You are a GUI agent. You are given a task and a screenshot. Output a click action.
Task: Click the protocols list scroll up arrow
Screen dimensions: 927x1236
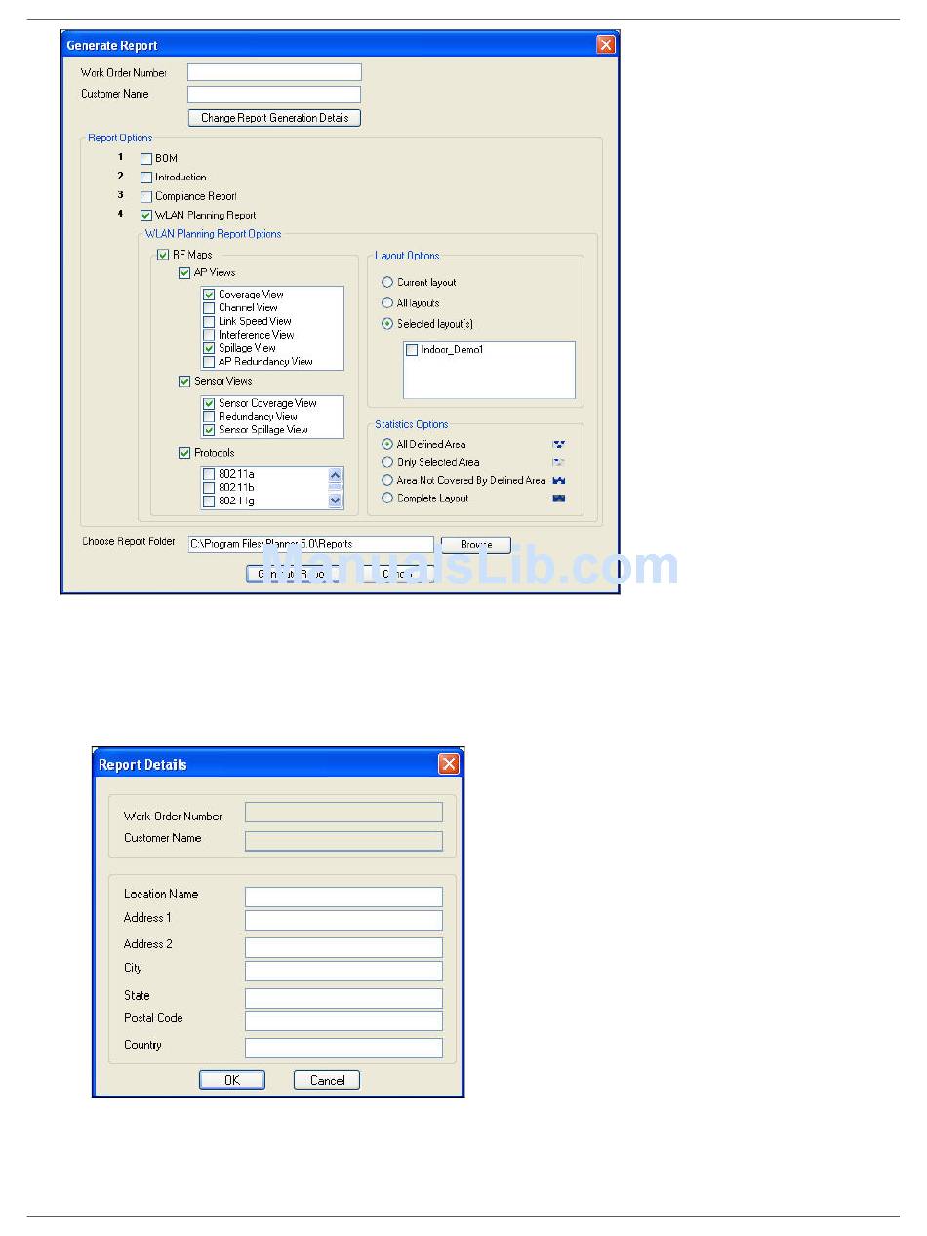336,475
